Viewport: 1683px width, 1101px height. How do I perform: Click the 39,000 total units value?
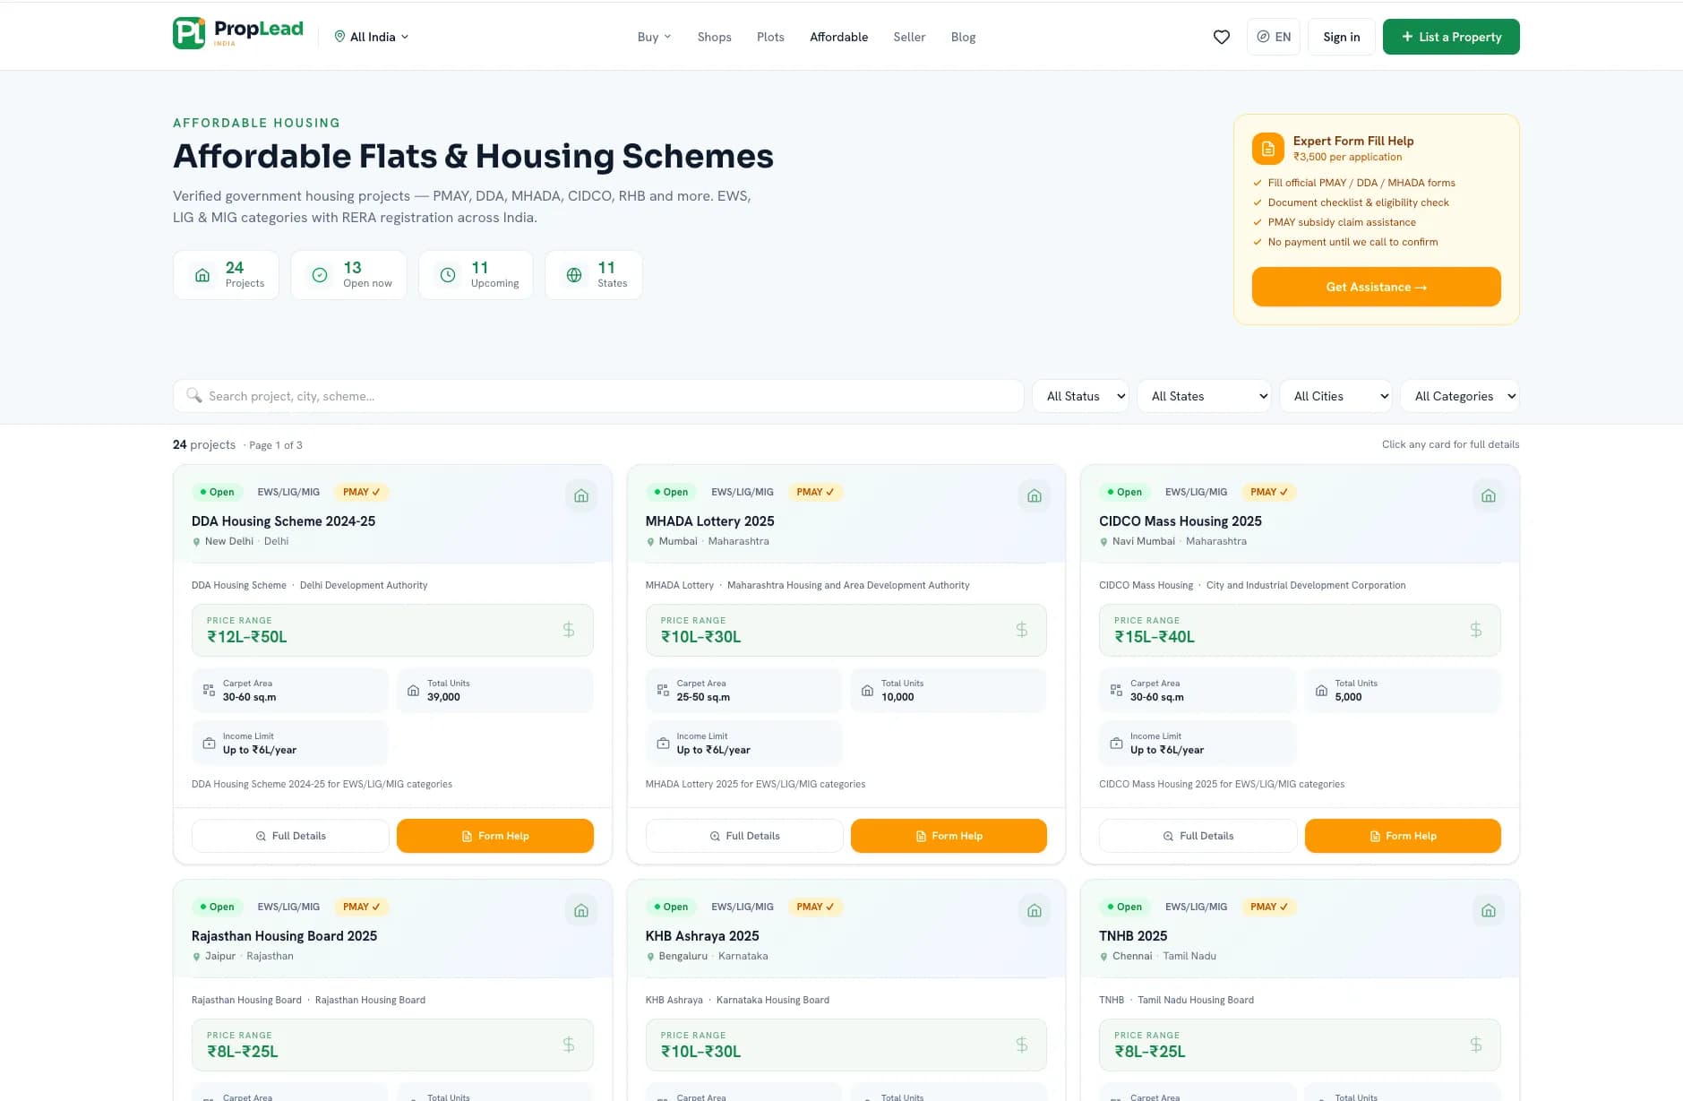pyautogui.click(x=443, y=697)
